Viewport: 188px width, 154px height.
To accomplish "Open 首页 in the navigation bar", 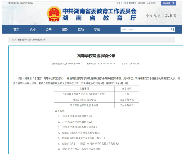I will pos(16,29).
